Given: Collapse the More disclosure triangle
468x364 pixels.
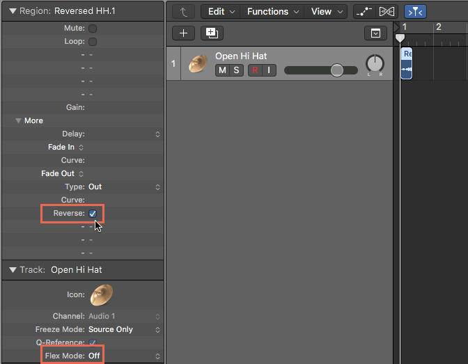Looking at the screenshot, I should tap(18, 120).
